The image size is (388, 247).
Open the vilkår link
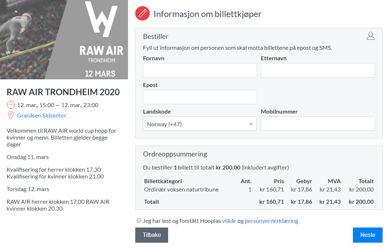tap(229, 221)
